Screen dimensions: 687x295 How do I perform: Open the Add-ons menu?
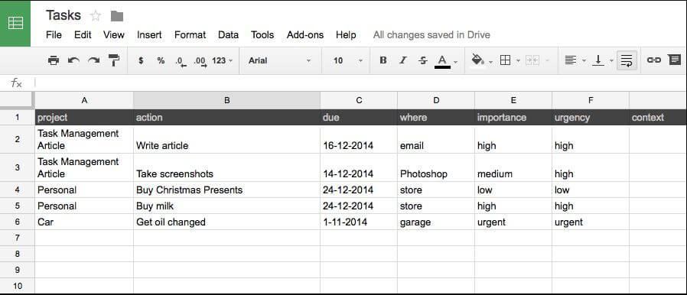[x=305, y=34]
